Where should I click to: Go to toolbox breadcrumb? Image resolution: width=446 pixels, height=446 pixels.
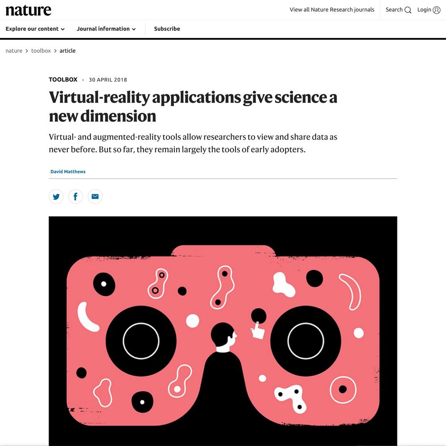(x=41, y=51)
